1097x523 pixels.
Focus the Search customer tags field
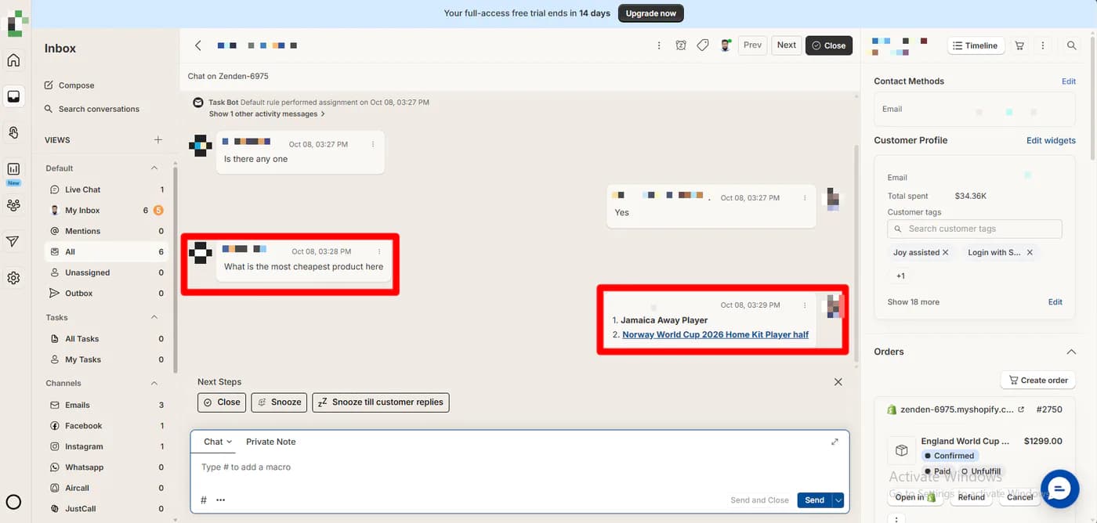coord(975,229)
